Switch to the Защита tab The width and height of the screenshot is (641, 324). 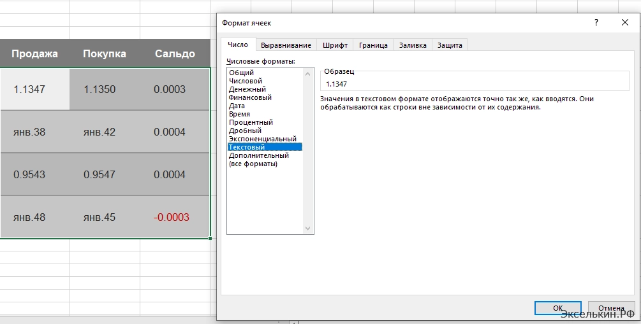(450, 45)
